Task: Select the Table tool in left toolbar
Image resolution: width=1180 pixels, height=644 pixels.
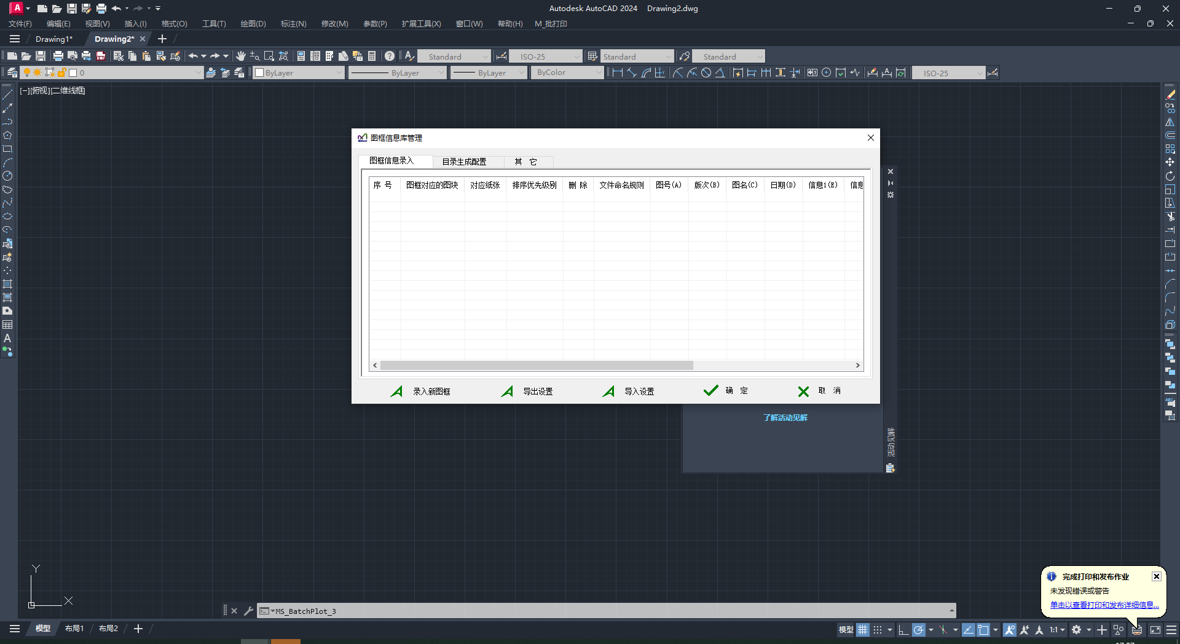Action: point(7,324)
